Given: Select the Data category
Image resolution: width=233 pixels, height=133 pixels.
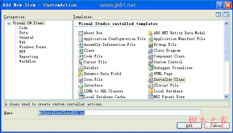Looking at the screenshot, I should coord(23,33).
